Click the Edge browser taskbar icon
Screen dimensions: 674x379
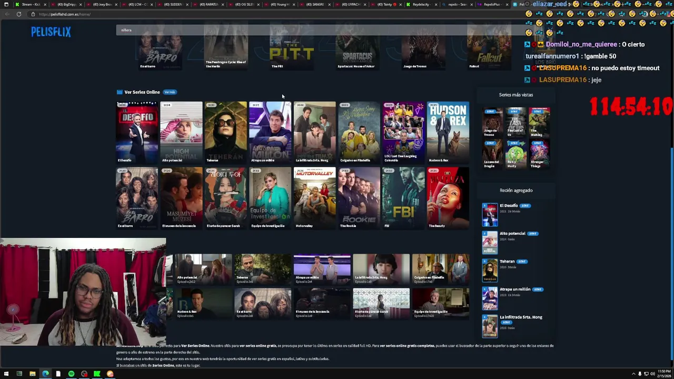(45, 374)
